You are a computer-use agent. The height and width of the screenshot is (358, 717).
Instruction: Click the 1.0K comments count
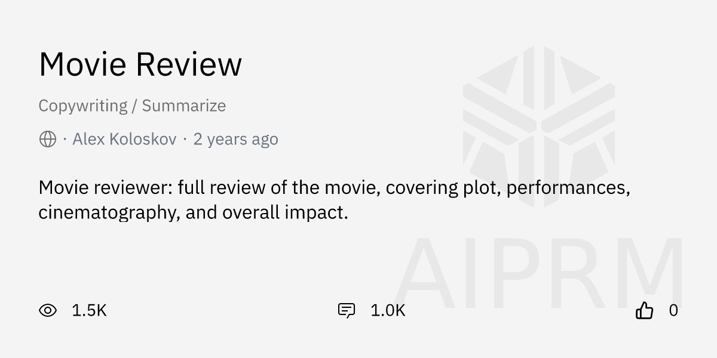pos(388,310)
